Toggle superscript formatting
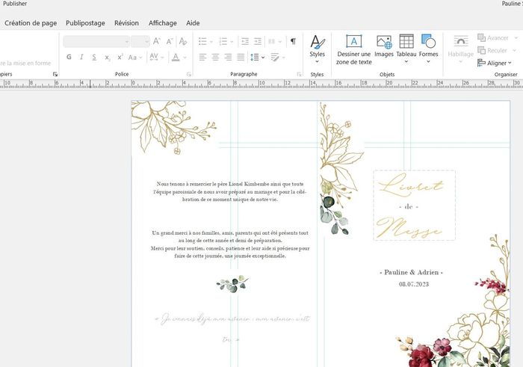The width and height of the screenshot is (523, 367). [x=120, y=57]
